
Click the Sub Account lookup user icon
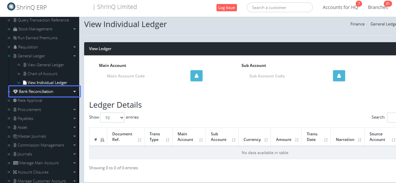(x=339, y=76)
